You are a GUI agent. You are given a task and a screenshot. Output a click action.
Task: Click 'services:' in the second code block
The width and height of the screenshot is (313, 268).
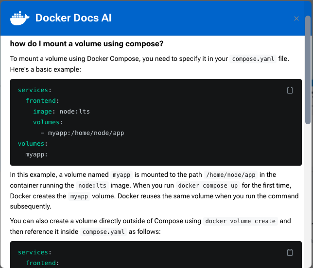point(35,252)
